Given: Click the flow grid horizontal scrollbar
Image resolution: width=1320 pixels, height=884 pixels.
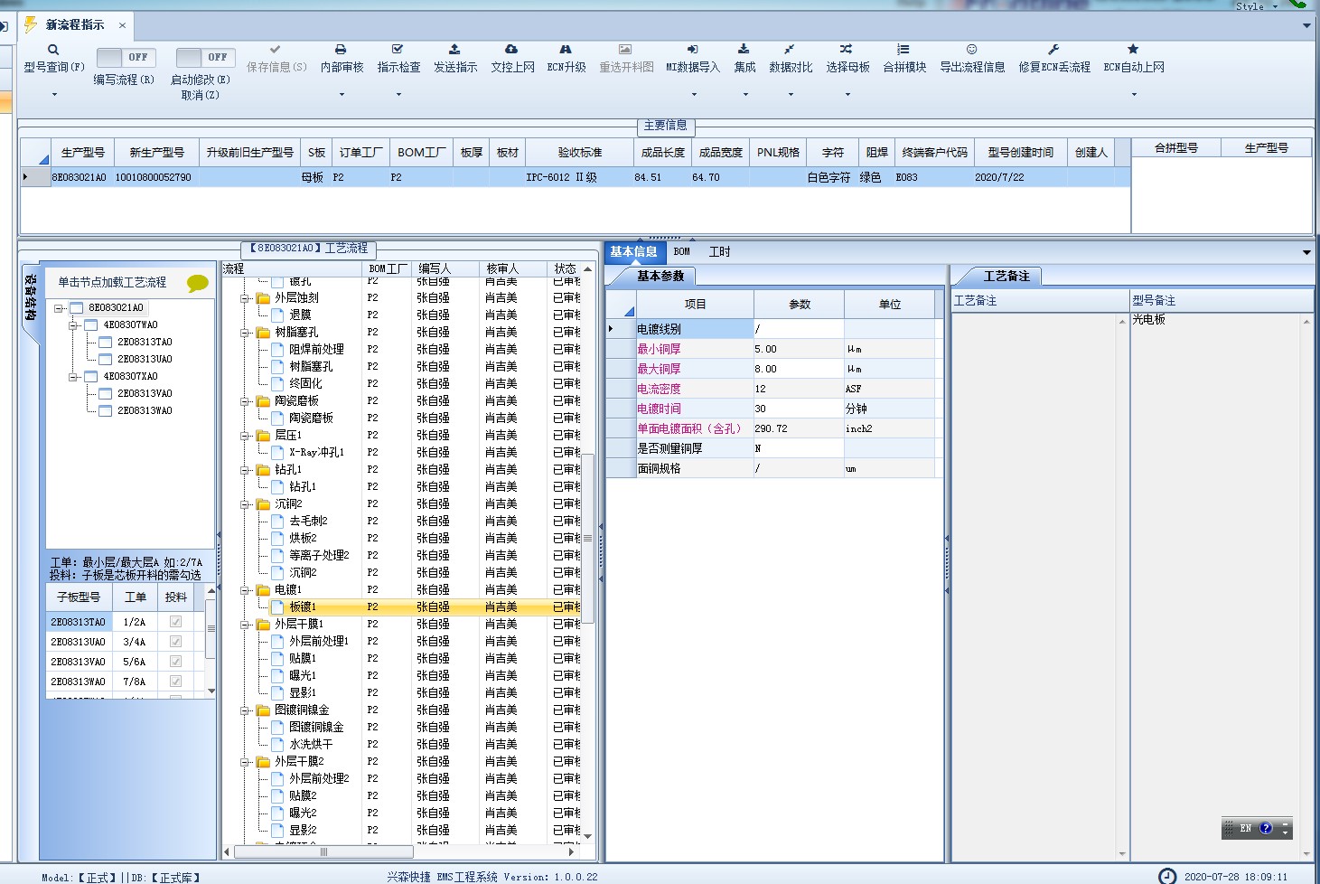Looking at the screenshot, I should coord(323,851).
